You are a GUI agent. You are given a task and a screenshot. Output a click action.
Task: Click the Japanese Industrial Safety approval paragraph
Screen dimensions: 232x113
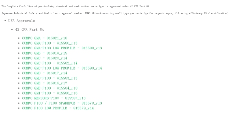coord(115,13)
